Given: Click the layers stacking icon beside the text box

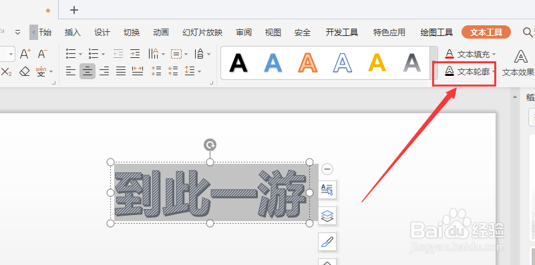Looking at the screenshot, I should pos(327,216).
